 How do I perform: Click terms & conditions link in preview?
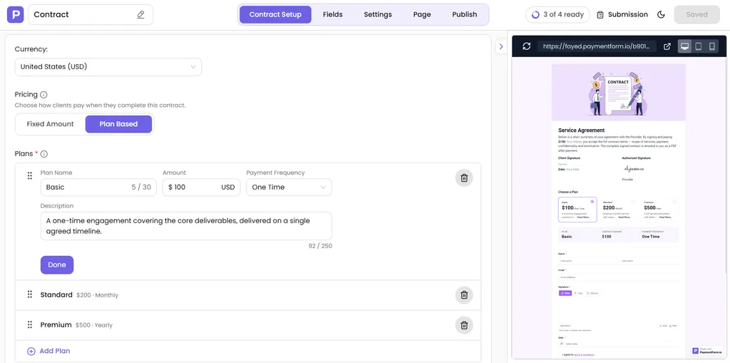point(585,355)
